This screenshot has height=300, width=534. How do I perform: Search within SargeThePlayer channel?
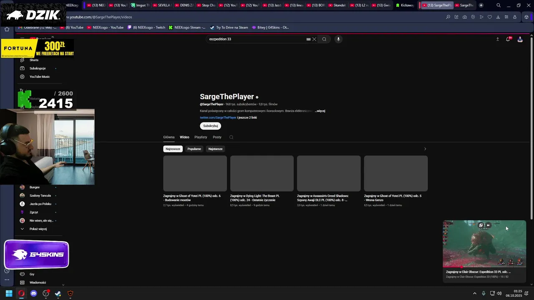tap(231, 137)
